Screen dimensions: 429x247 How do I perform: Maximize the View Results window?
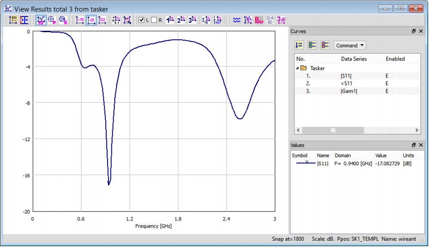[x=401, y=9]
